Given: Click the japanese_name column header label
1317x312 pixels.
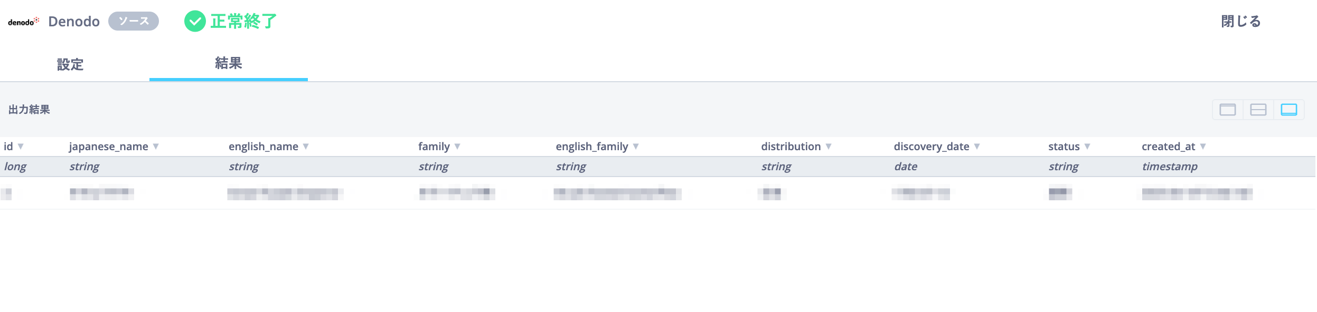Looking at the screenshot, I should point(108,147).
